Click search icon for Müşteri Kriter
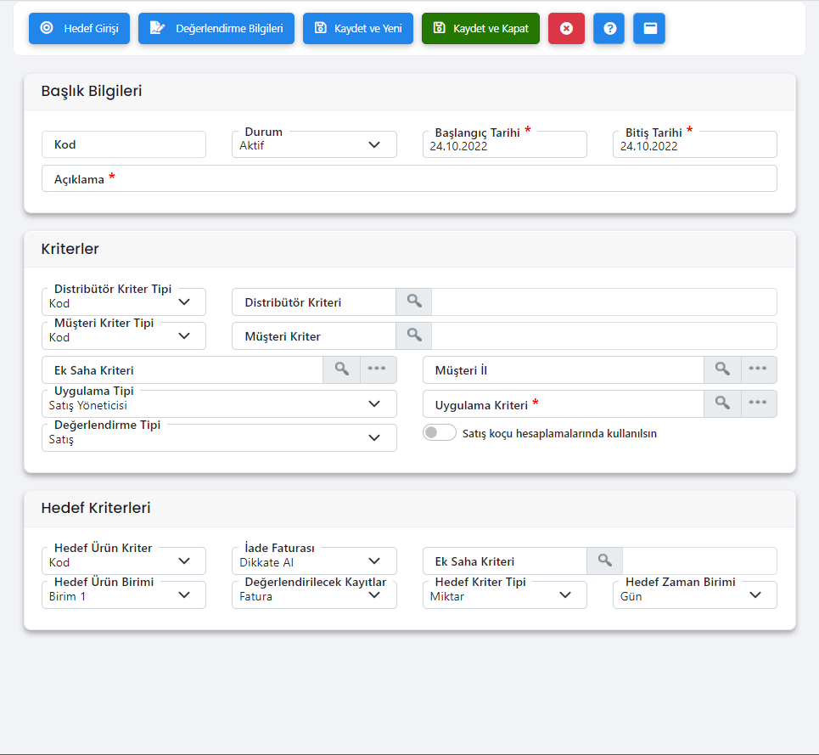819x755 pixels. [x=413, y=335]
